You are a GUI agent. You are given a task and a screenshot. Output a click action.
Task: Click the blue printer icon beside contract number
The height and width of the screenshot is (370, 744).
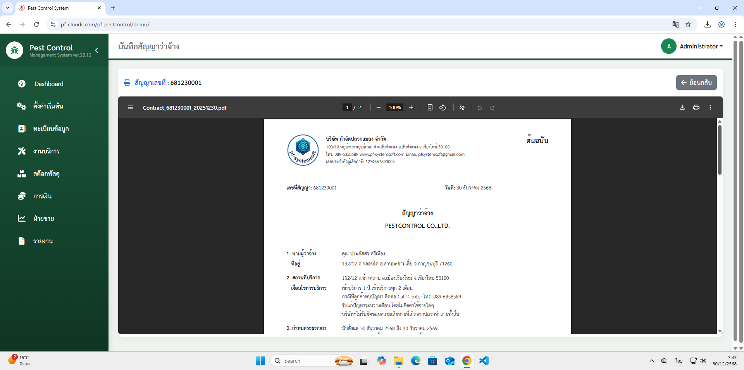click(127, 83)
